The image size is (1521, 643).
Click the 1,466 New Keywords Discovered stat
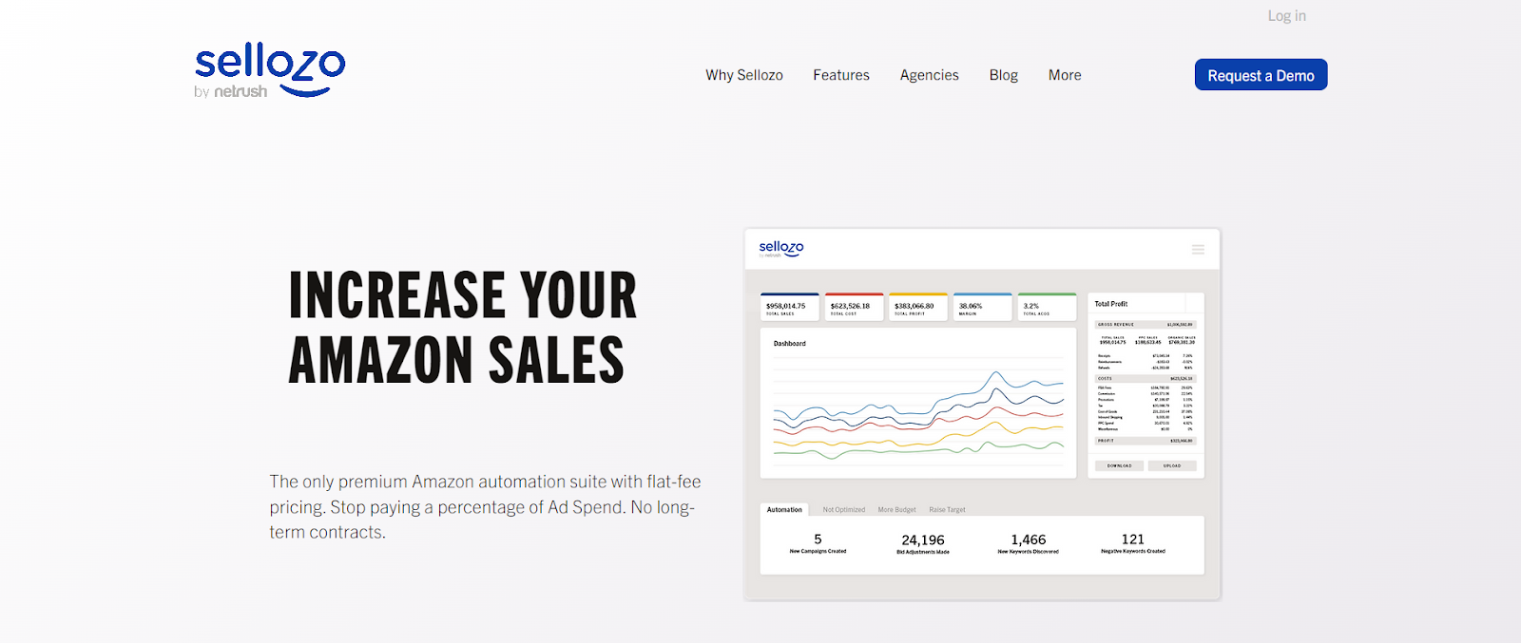tap(1029, 543)
